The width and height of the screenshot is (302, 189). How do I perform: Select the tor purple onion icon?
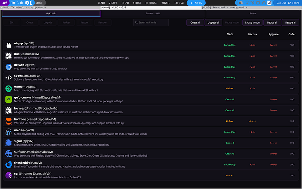[x=8, y=175]
